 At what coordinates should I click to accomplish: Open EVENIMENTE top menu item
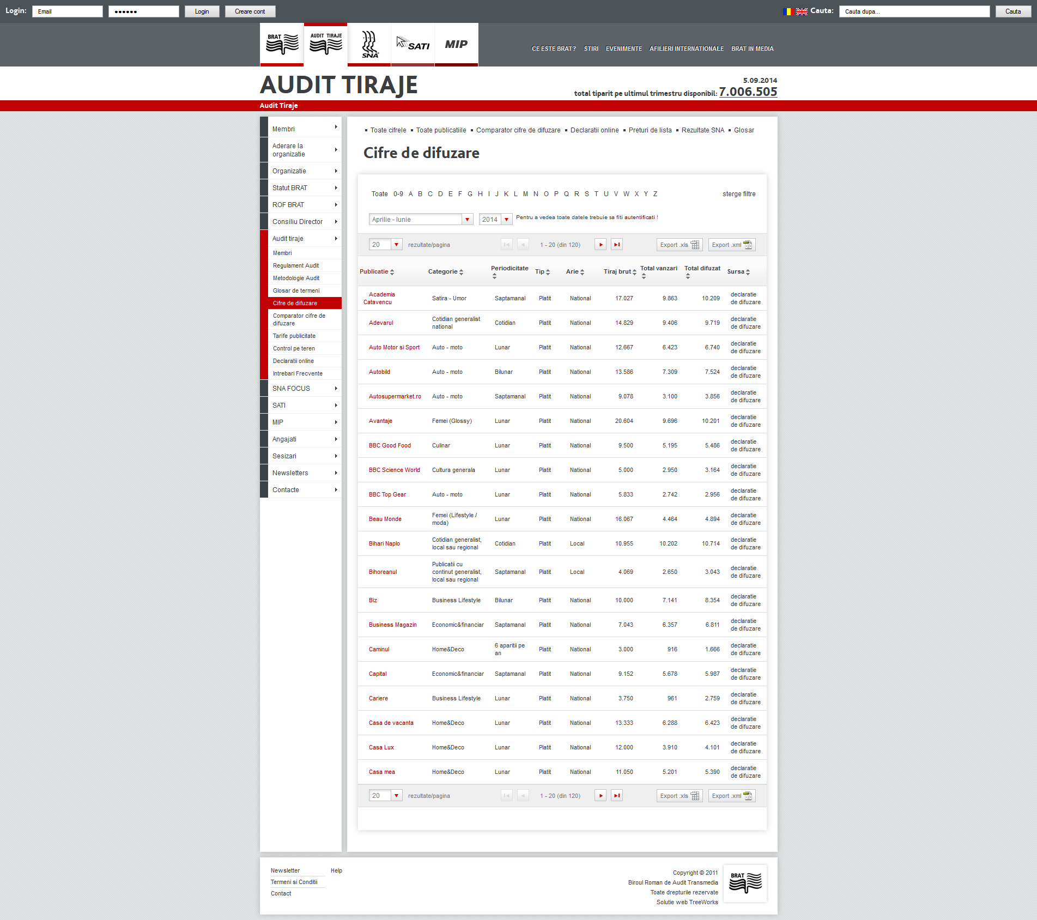coord(624,49)
